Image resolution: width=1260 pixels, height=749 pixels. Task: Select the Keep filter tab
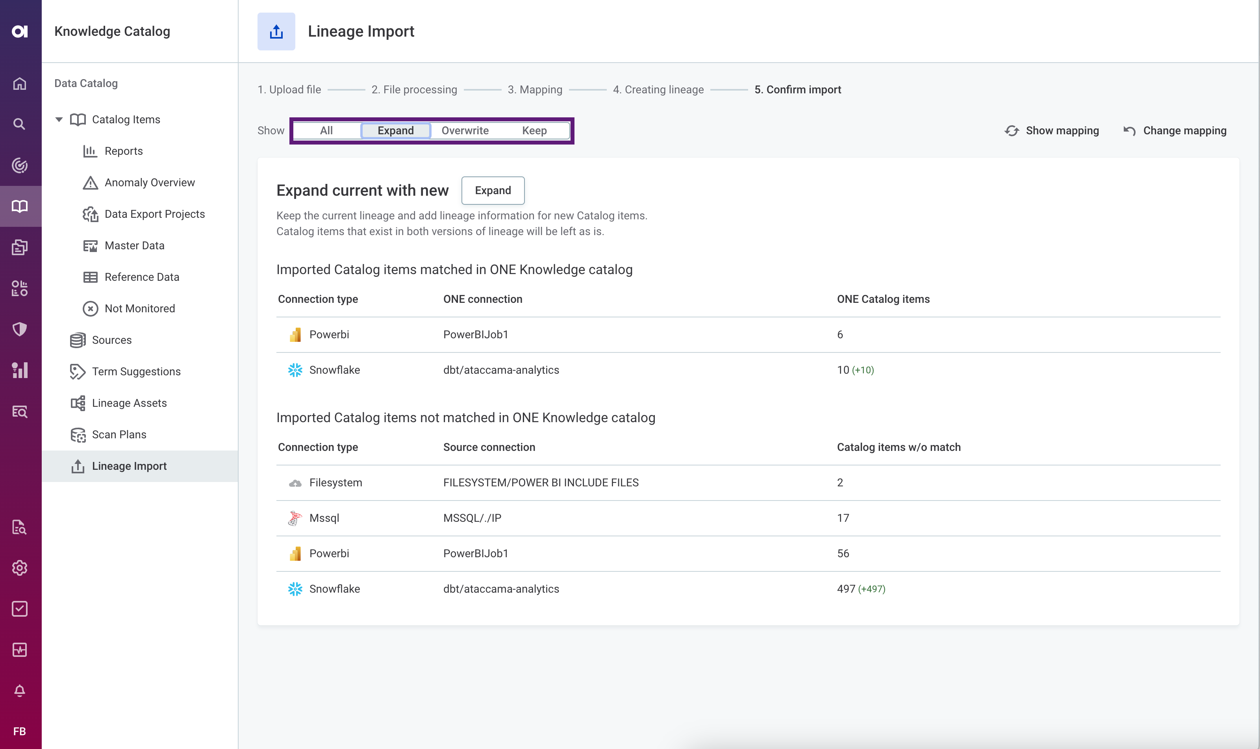pyautogui.click(x=535, y=130)
